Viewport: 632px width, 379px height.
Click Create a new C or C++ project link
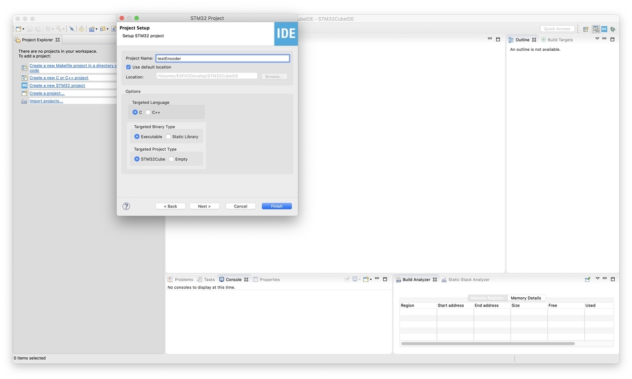point(59,77)
